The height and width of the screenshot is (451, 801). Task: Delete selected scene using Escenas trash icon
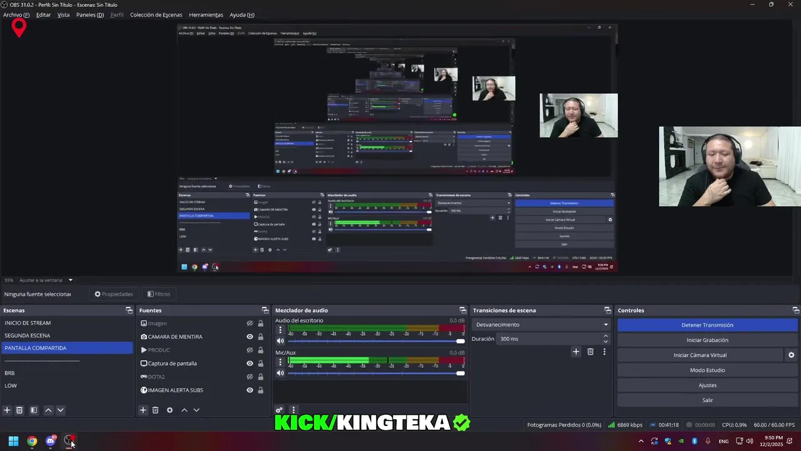coord(19,410)
